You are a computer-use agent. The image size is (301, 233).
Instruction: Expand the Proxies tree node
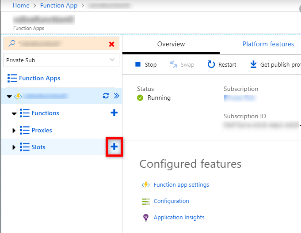pos(14,131)
